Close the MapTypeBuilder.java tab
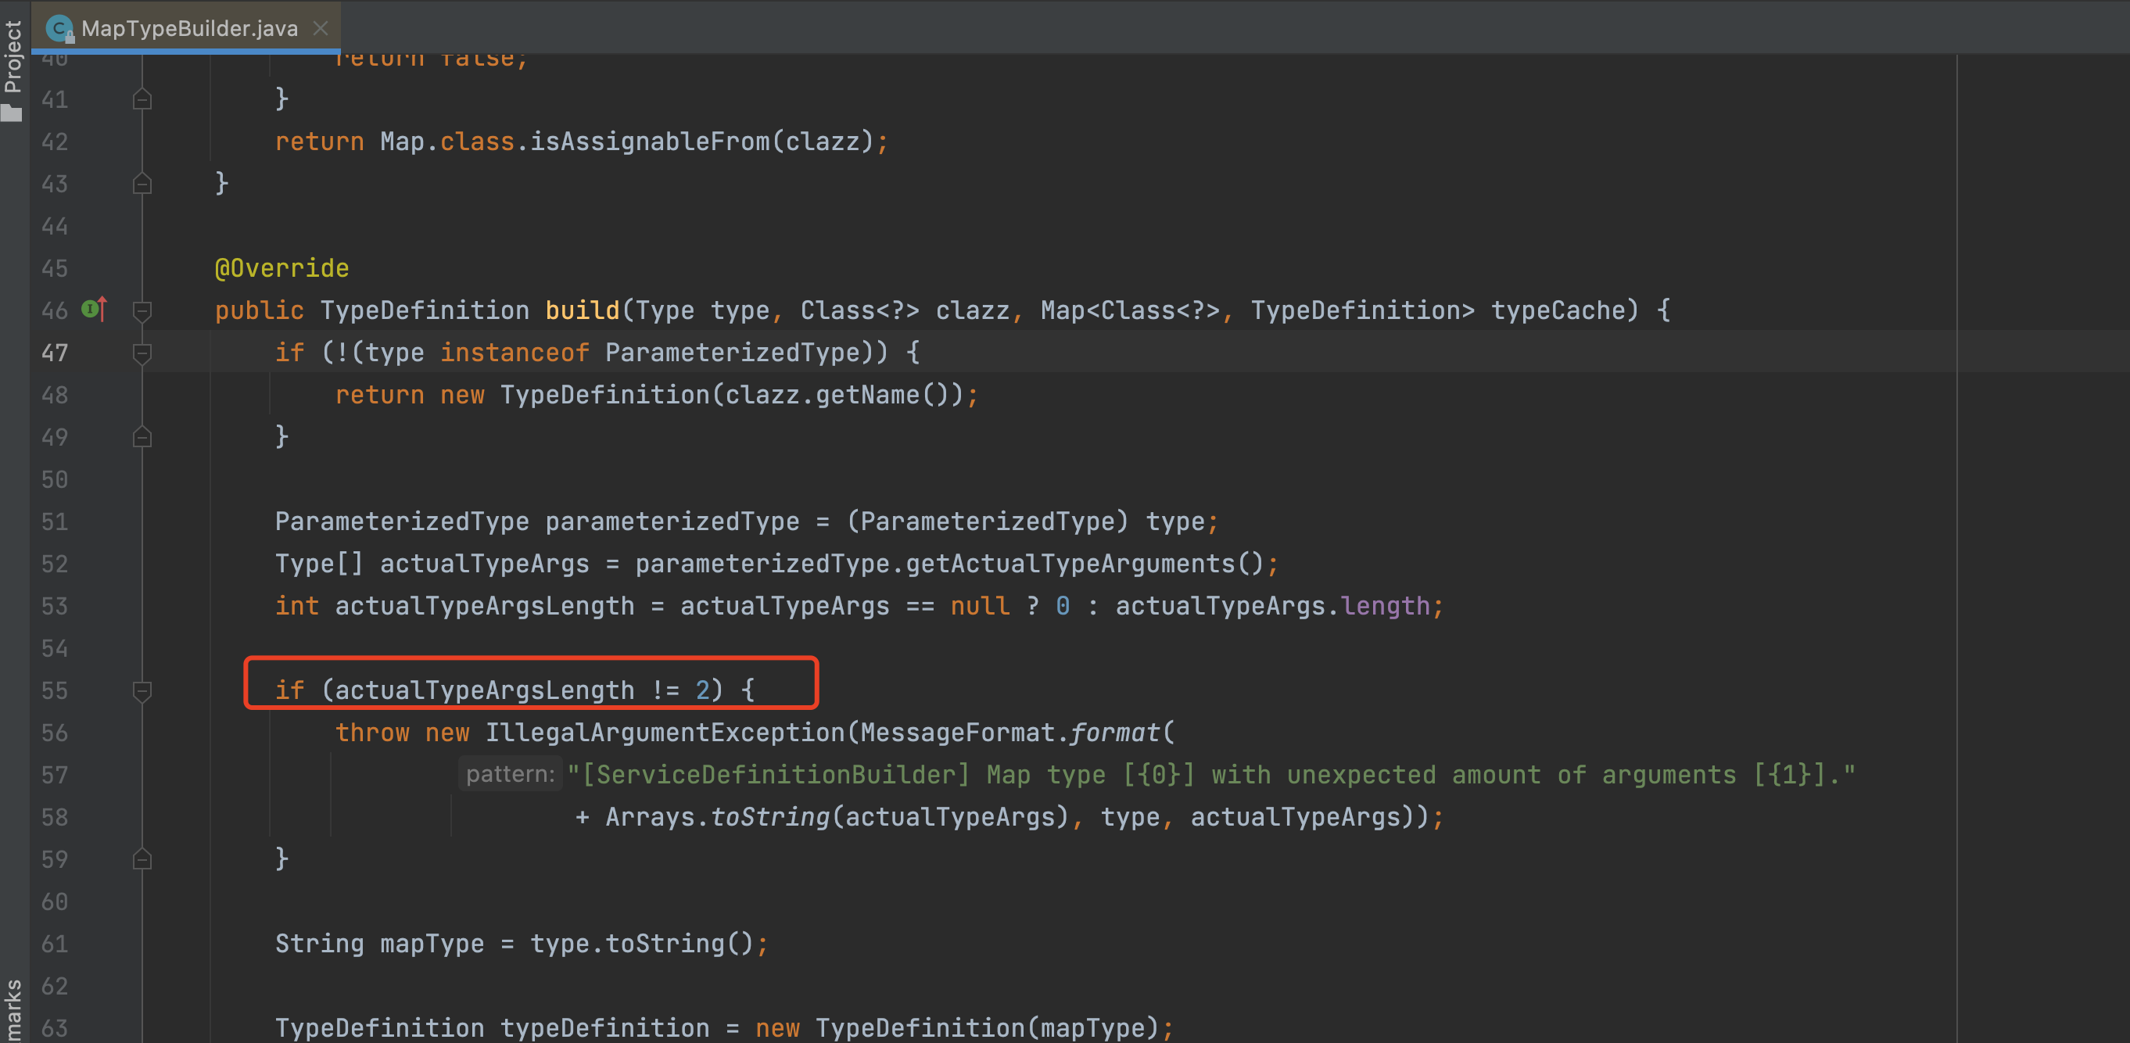Image resolution: width=2130 pixels, height=1043 pixels. (321, 28)
